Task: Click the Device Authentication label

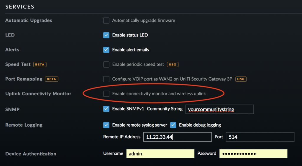Action: point(31,154)
